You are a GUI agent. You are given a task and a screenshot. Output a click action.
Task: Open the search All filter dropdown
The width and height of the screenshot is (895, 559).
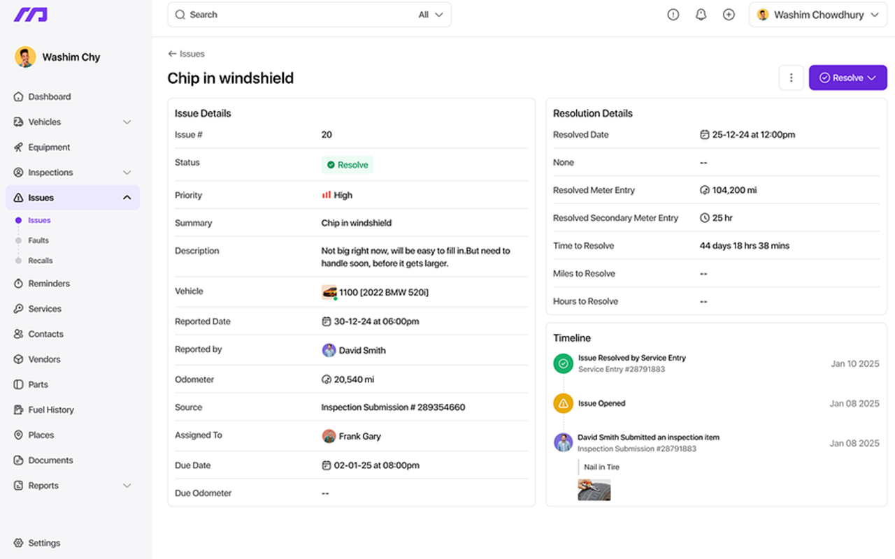click(431, 15)
